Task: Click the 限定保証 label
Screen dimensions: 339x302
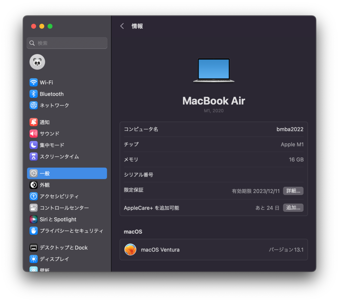Action: pyautogui.click(x=134, y=190)
